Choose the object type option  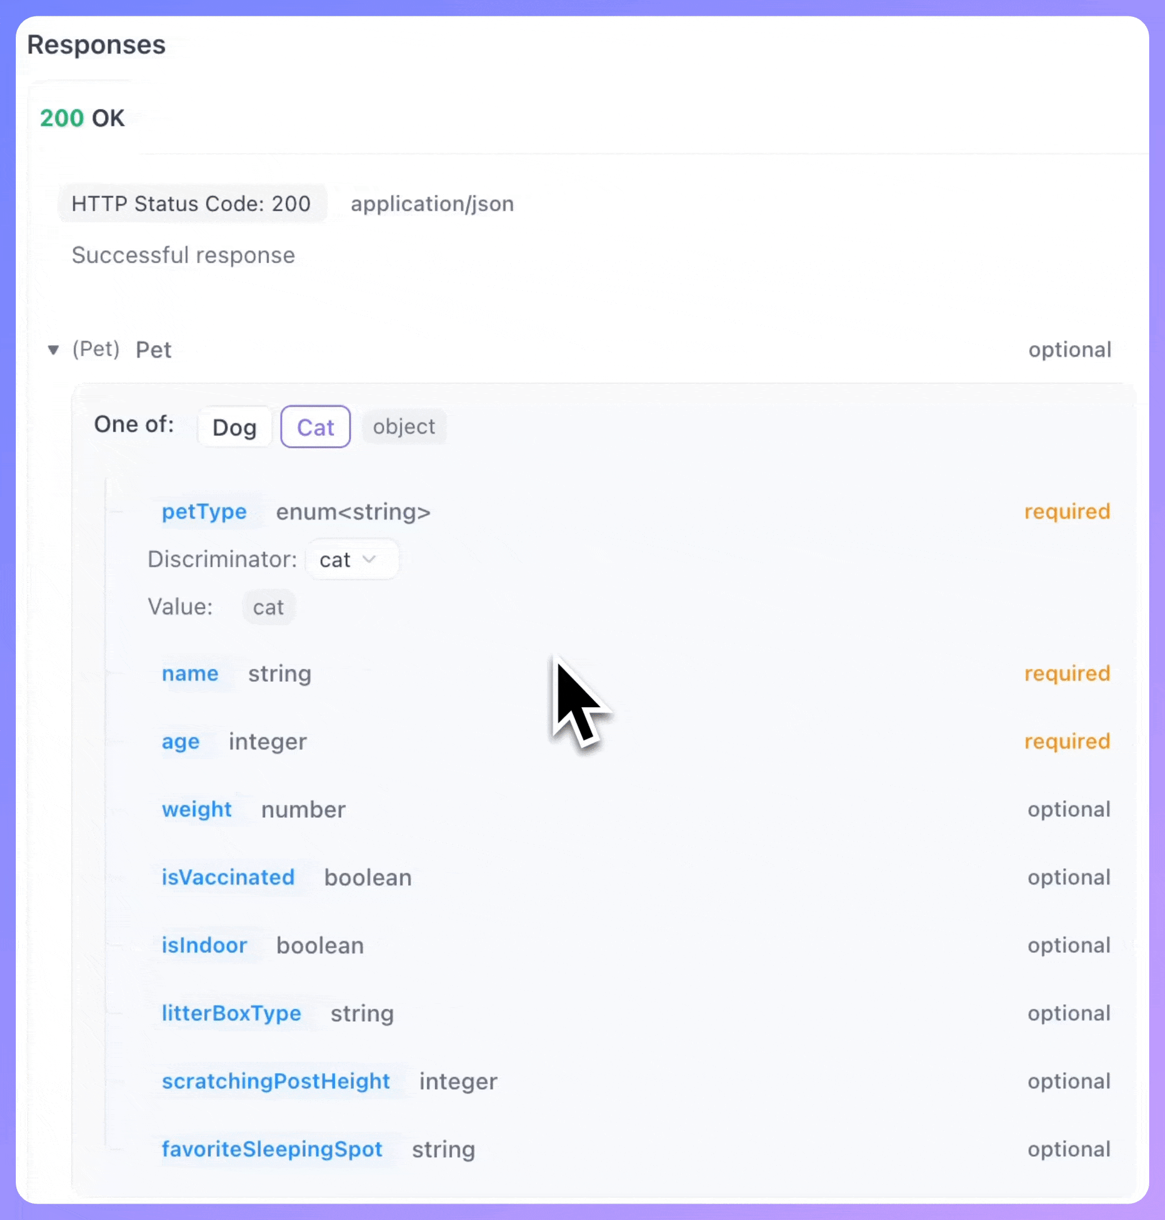[x=404, y=426]
